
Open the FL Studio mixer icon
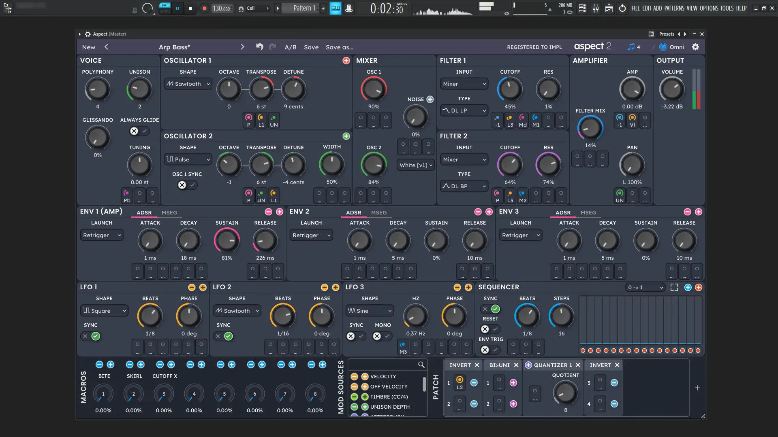click(x=595, y=8)
